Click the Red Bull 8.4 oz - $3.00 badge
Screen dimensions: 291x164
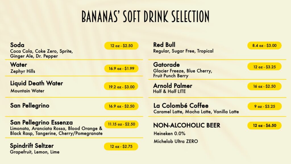265,46
